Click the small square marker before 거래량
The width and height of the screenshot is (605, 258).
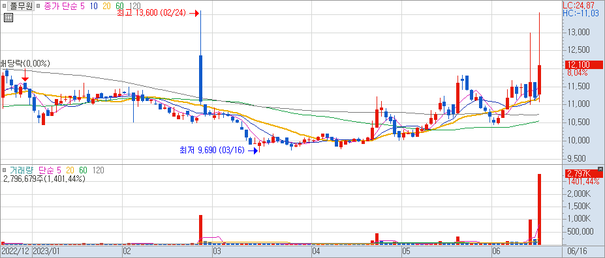click(5, 170)
